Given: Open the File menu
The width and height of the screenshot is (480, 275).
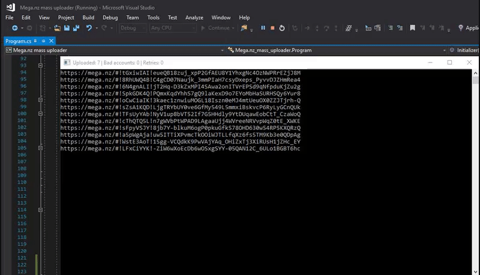Looking at the screenshot, I should tap(10, 17).
